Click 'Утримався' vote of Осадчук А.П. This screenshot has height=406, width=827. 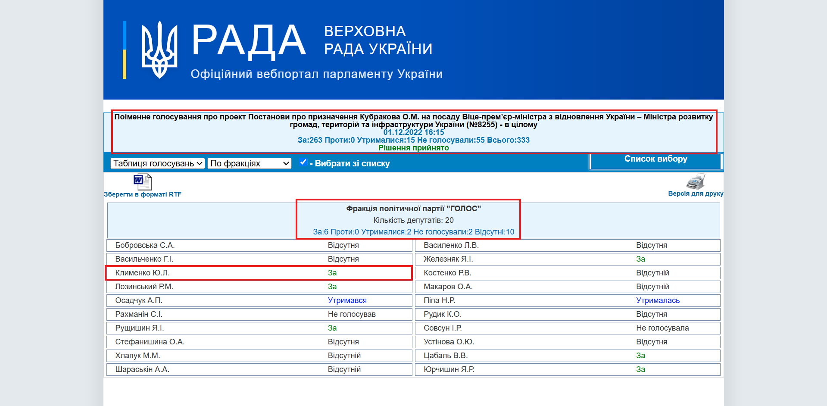click(347, 300)
